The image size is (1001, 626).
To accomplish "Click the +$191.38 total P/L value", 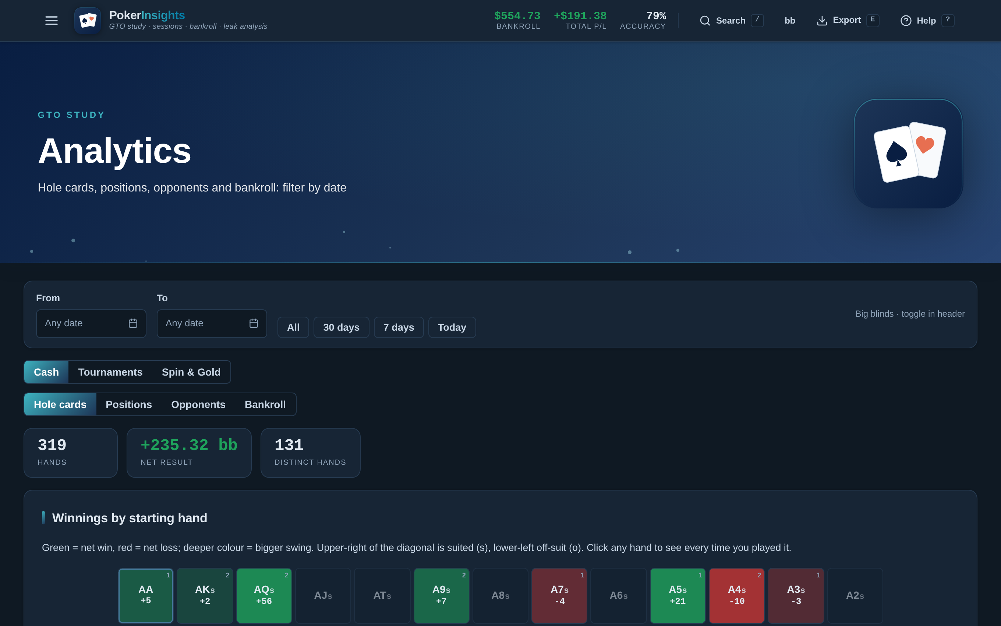I will [580, 16].
